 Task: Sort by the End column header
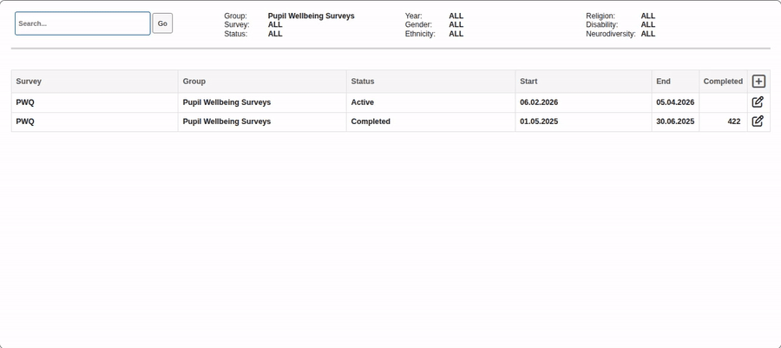coord(663,82)
